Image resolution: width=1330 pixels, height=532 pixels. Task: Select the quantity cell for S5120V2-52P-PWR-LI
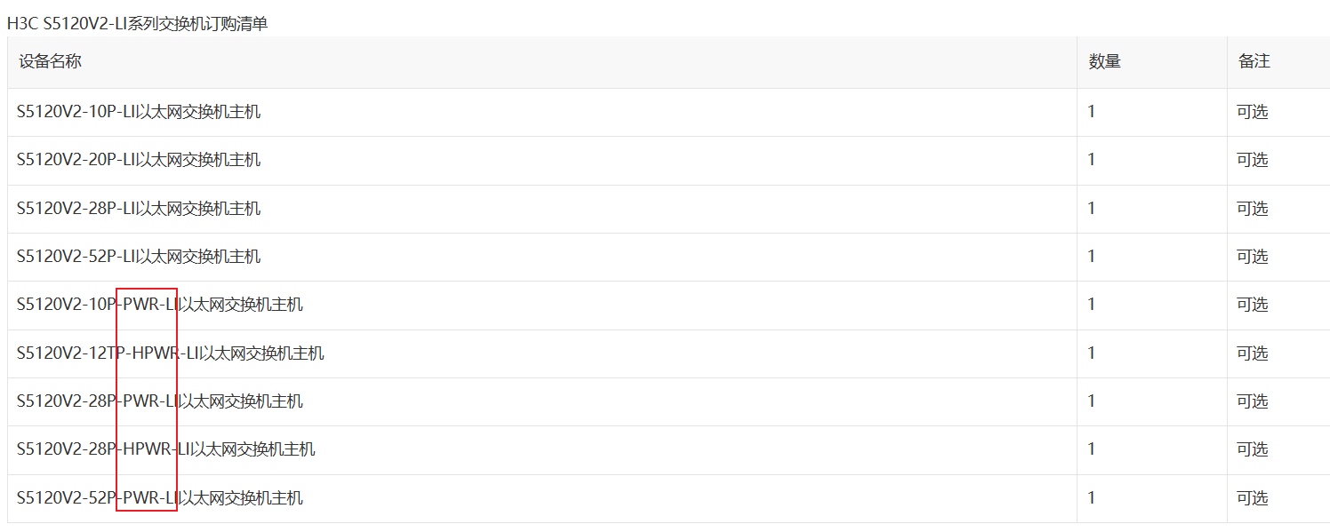click(x=1093, y=498)
